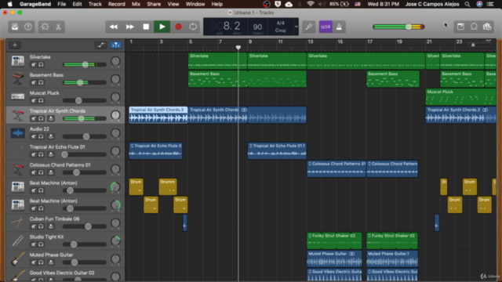Select the Studio Tight Kit icon
The image size is (502, 282).
17,240
